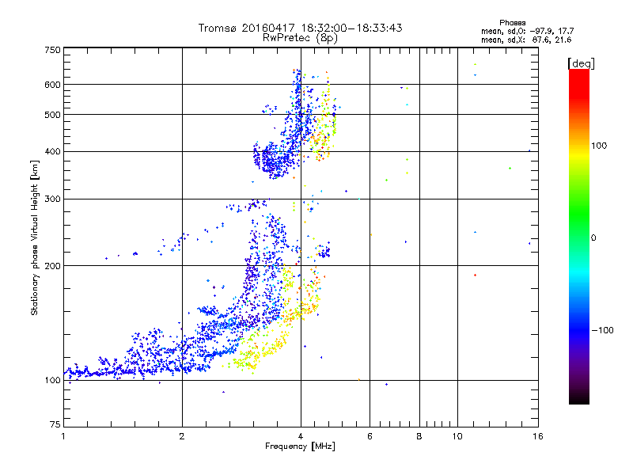Select the 'Phases' header text
633x475 pixels.
pyautogui.click(x=512, y=23)
